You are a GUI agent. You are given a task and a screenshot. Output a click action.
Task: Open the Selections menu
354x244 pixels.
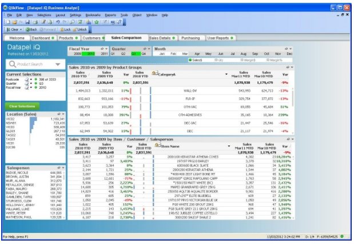pyautogui.click(x=44, y=15)
